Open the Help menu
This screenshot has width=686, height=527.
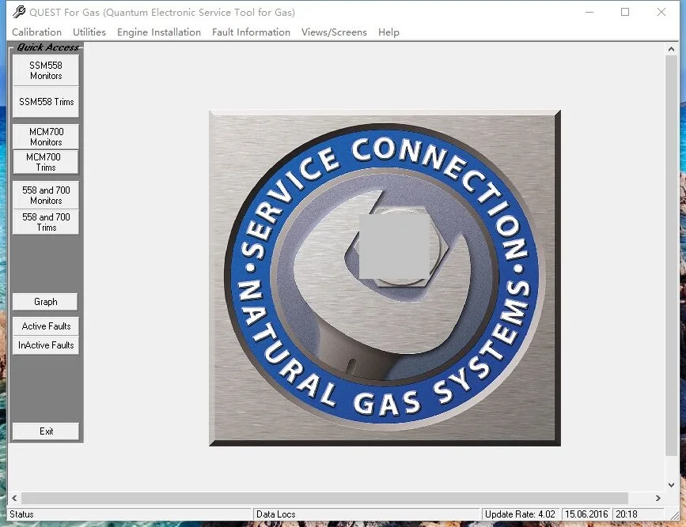click(388, 32)
